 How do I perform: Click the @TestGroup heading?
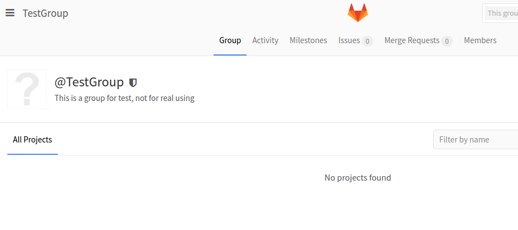(x=89, y=82)
